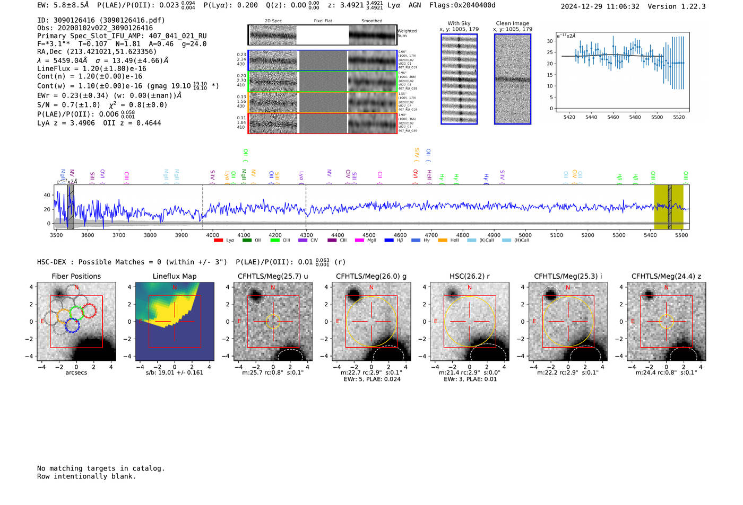The height and width of the screenshot is (505, 743).
Task: Click the yellow highlighted region near 5459Å
Action: click(669, 207)
